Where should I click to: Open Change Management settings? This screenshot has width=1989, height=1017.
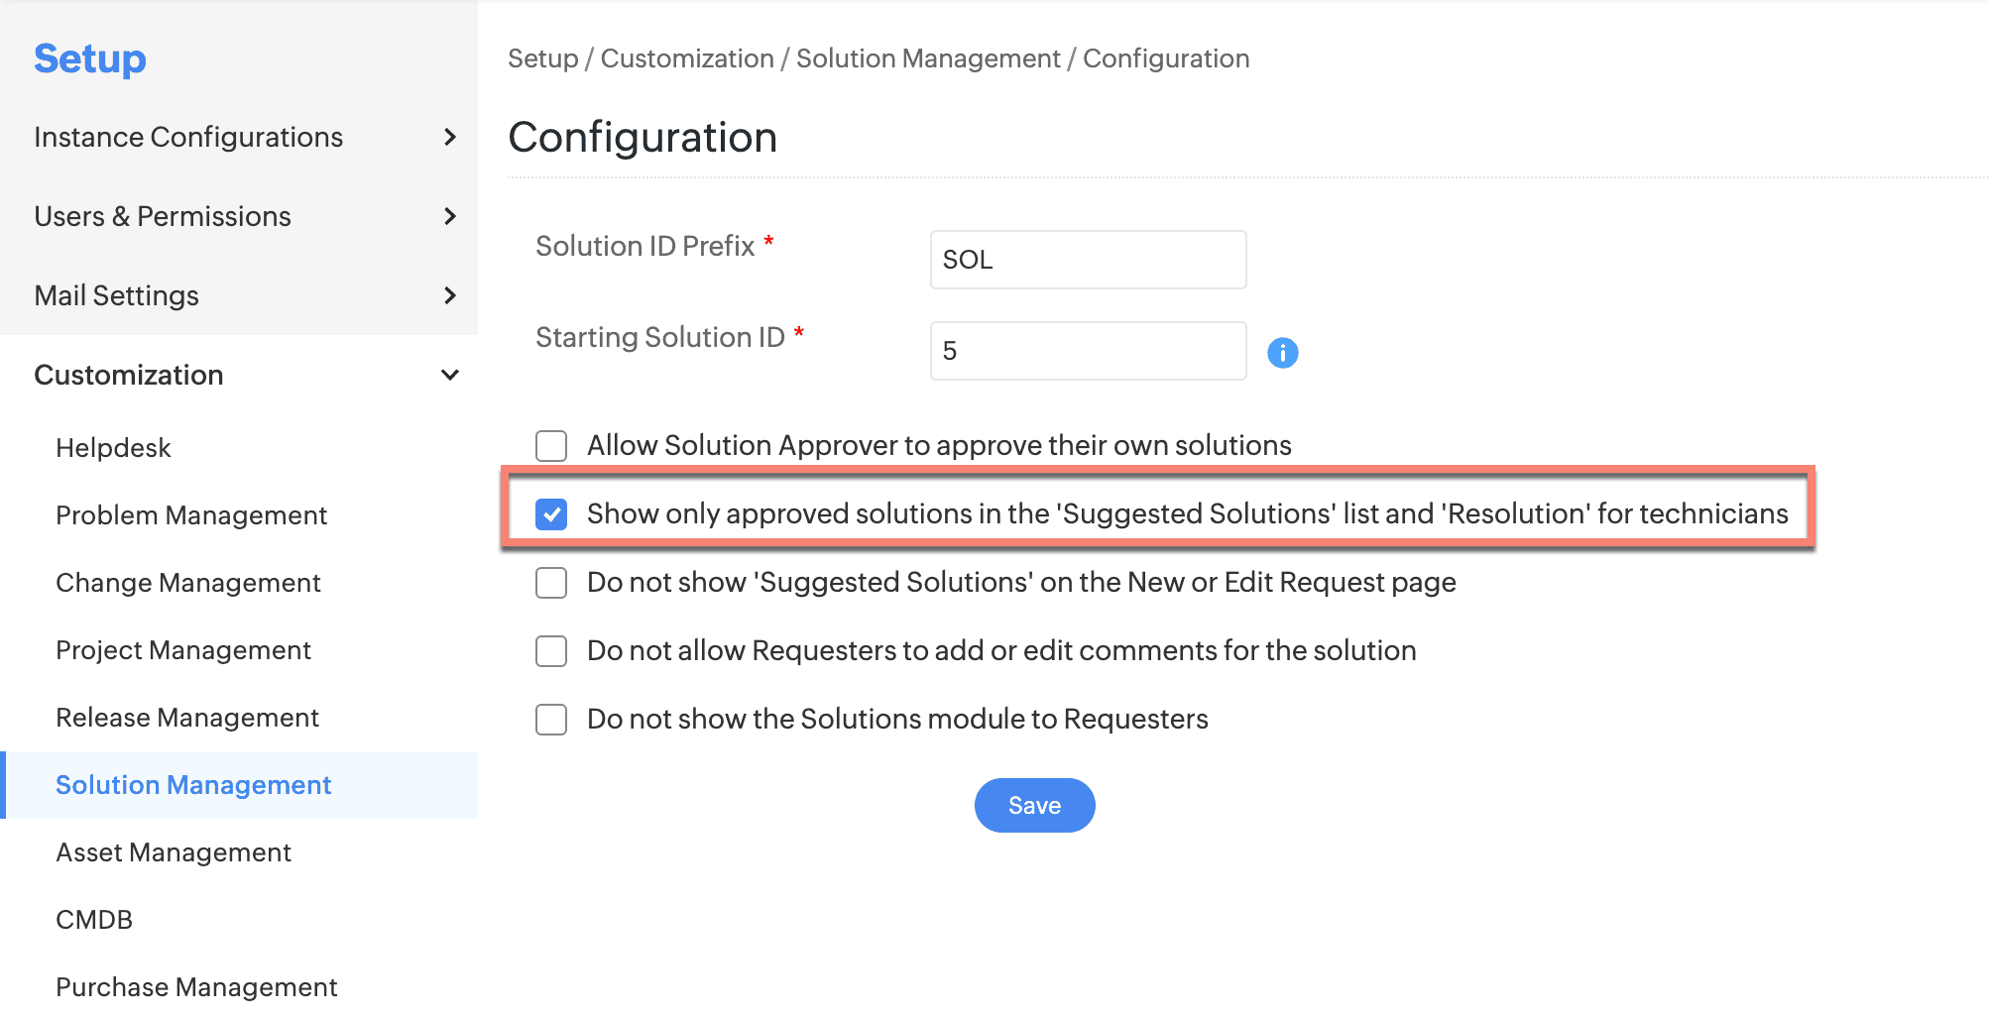pos(188,583)
